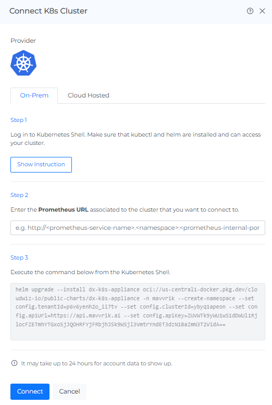The height and width of the screenshot is (405, 272).
Task: Click the blue Connect button
Action: click(30, 391)
